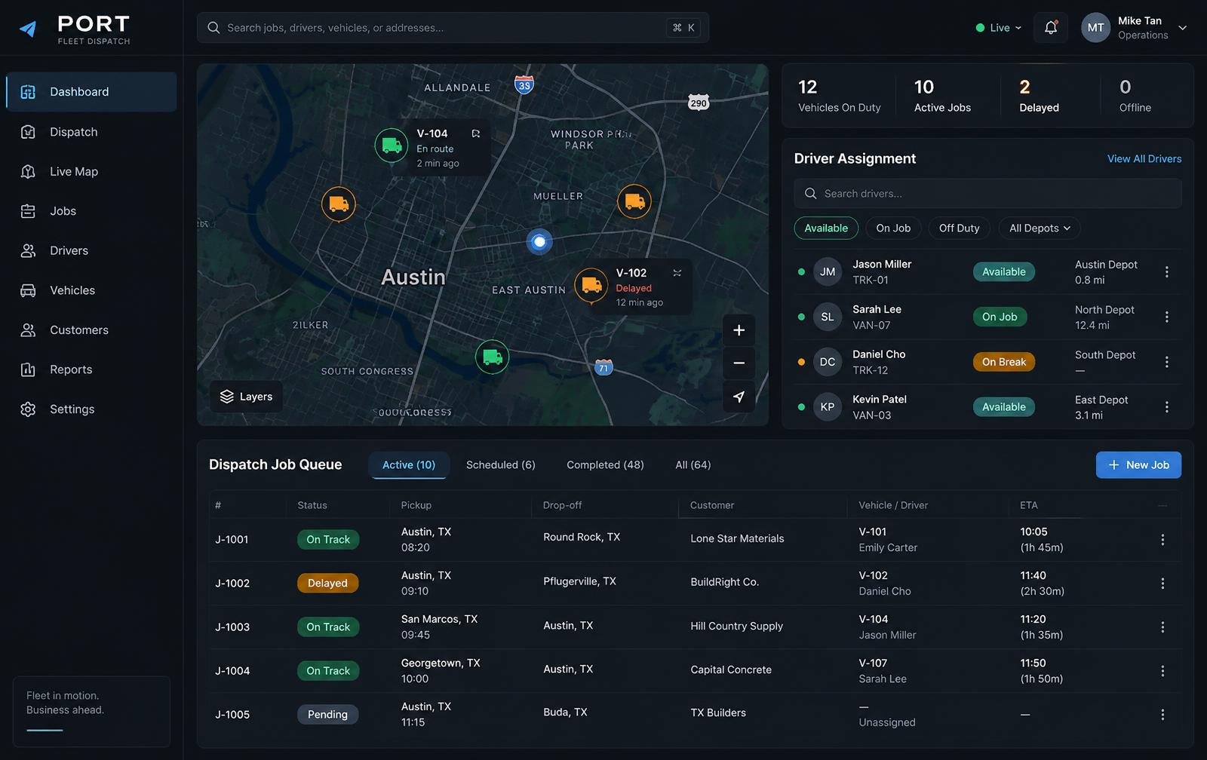Select the orange V-102 delayed truck marker
The image size is (1207, 760).
[x=591, y=286]
